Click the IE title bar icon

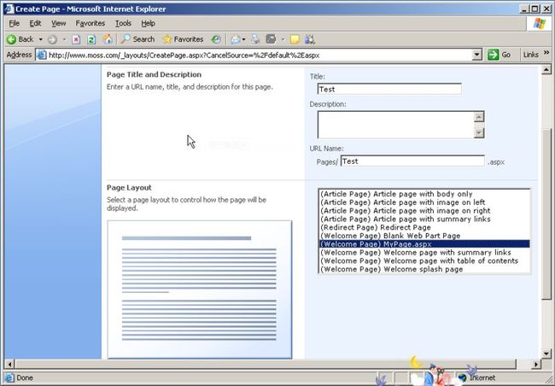pyautogui.click(x=9, y=9)
